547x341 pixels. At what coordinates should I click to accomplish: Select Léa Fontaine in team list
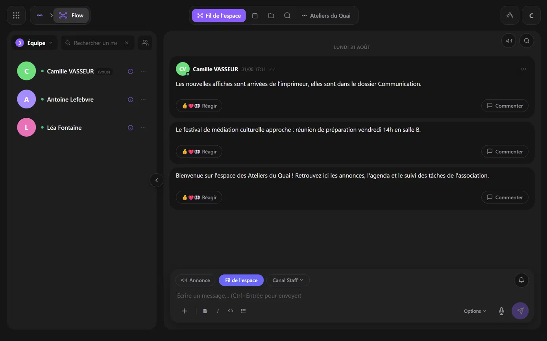coord(82,128)
